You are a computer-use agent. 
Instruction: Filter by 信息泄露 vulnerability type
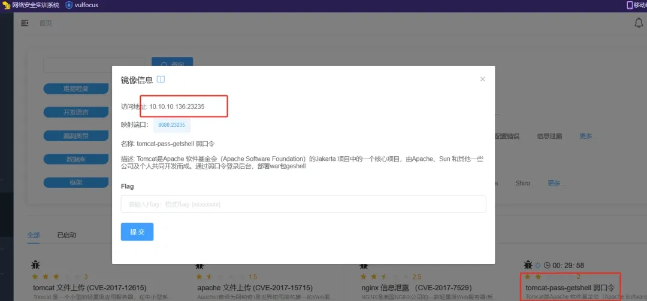pyautogui.click(x=549, y=136)
